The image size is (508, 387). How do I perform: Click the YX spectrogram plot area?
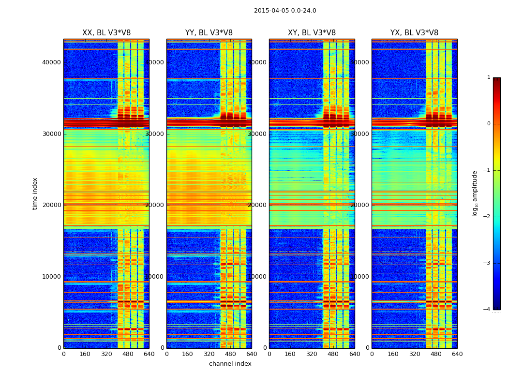pos(414,193)
